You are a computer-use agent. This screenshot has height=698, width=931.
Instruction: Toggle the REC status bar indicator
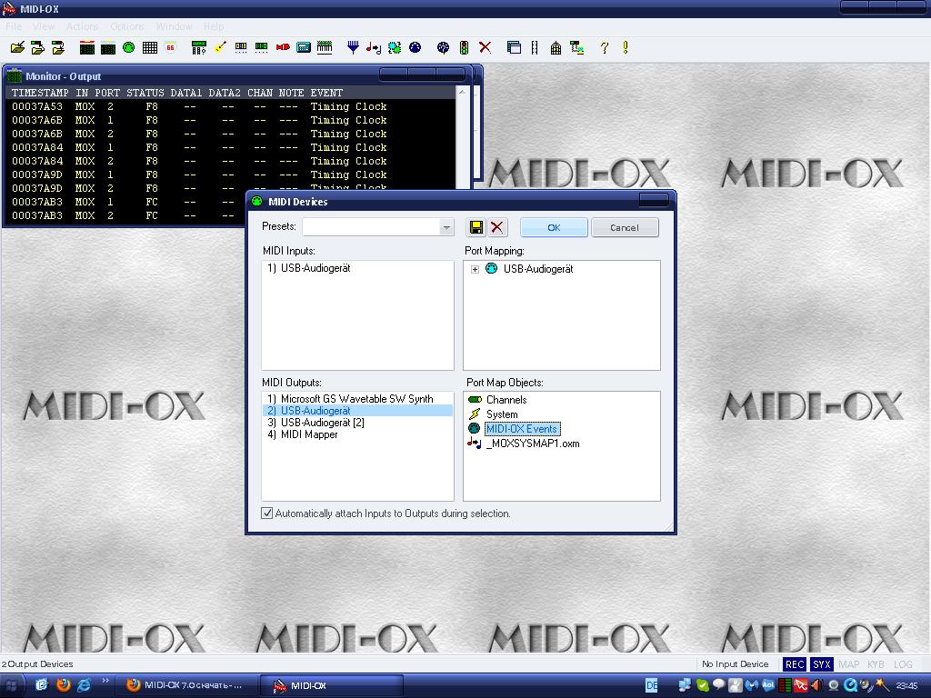click(795, 664)
